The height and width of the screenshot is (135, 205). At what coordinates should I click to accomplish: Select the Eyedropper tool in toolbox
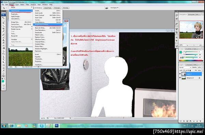point(3,71)
